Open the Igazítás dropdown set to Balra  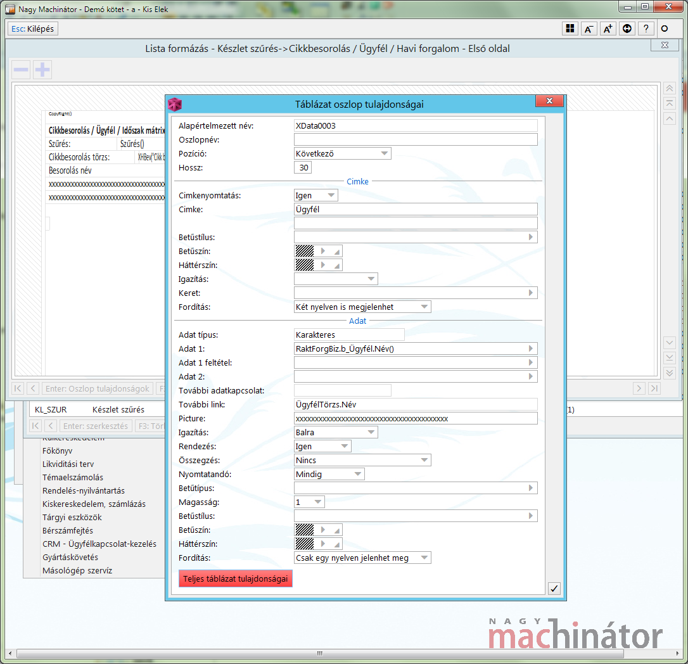336,432
